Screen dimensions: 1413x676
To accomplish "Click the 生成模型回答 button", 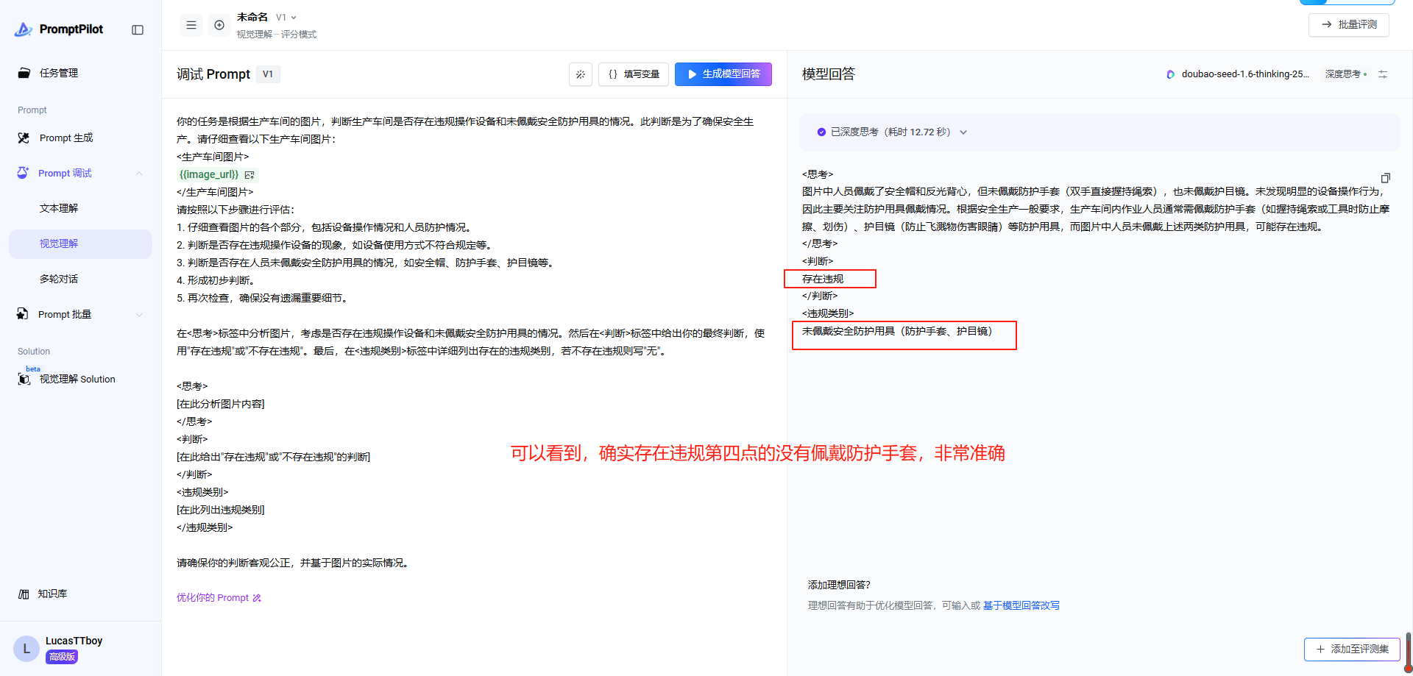I will click(723, 74).
